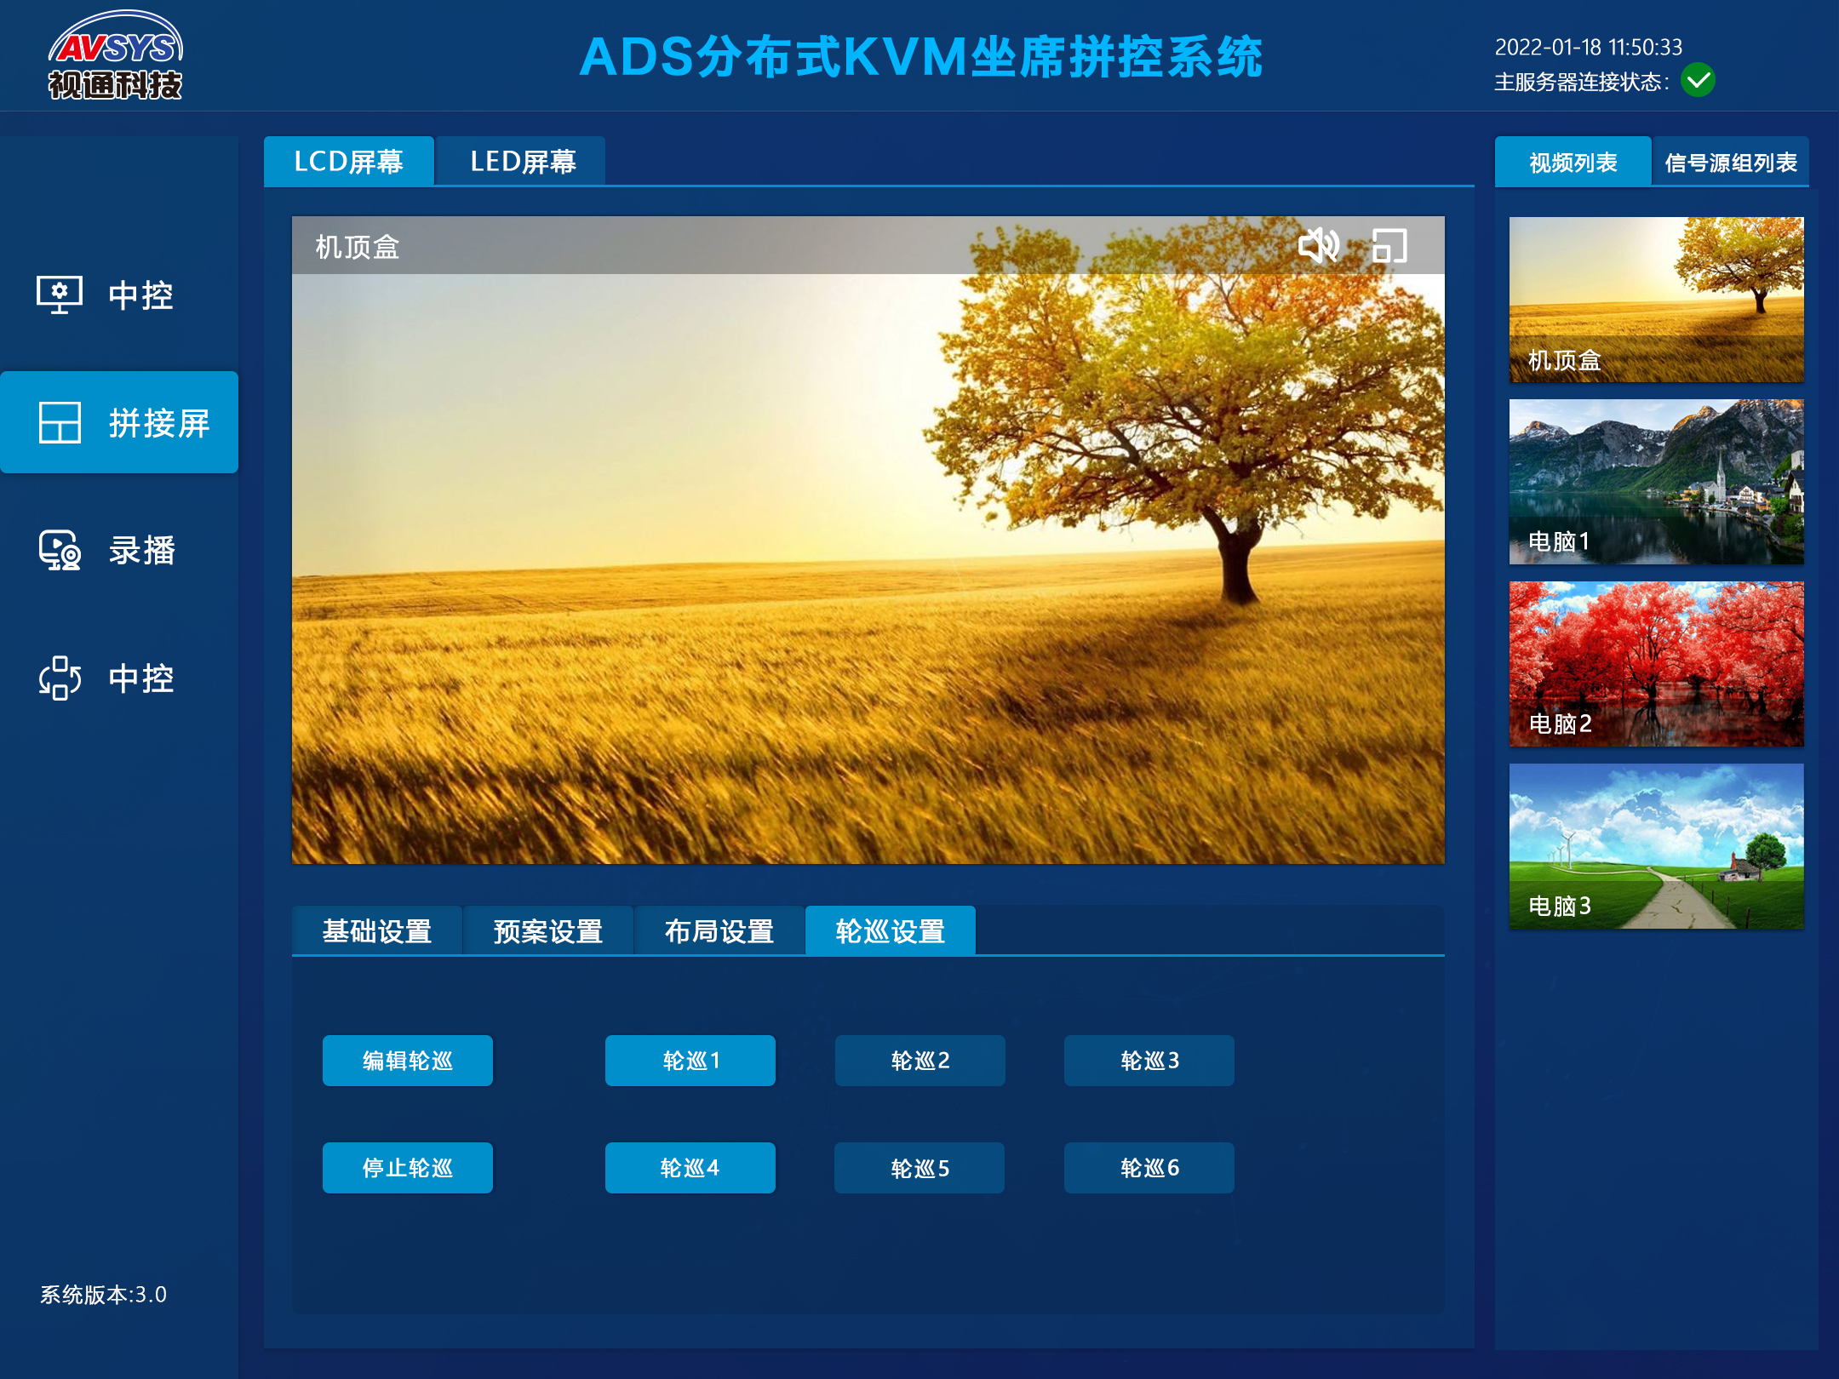Click the green server connection checkmark

1698,81
